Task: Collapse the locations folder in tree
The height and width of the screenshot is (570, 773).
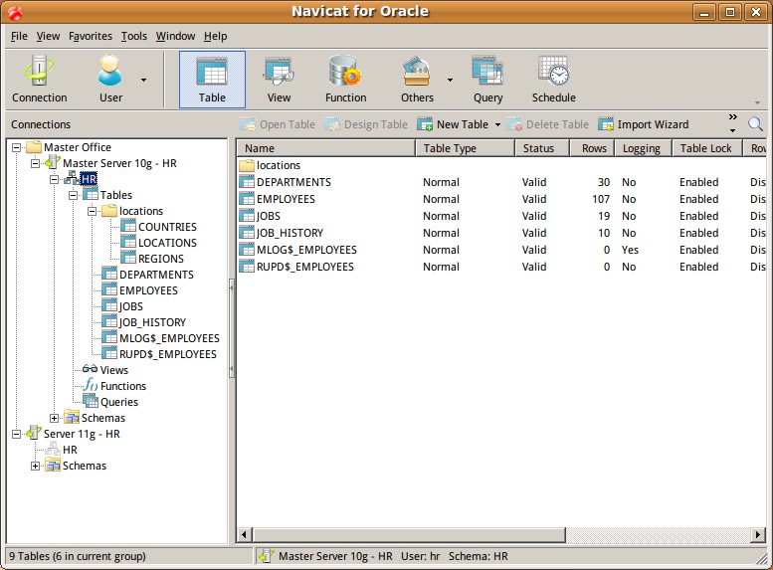Action: tap(93, 211)
